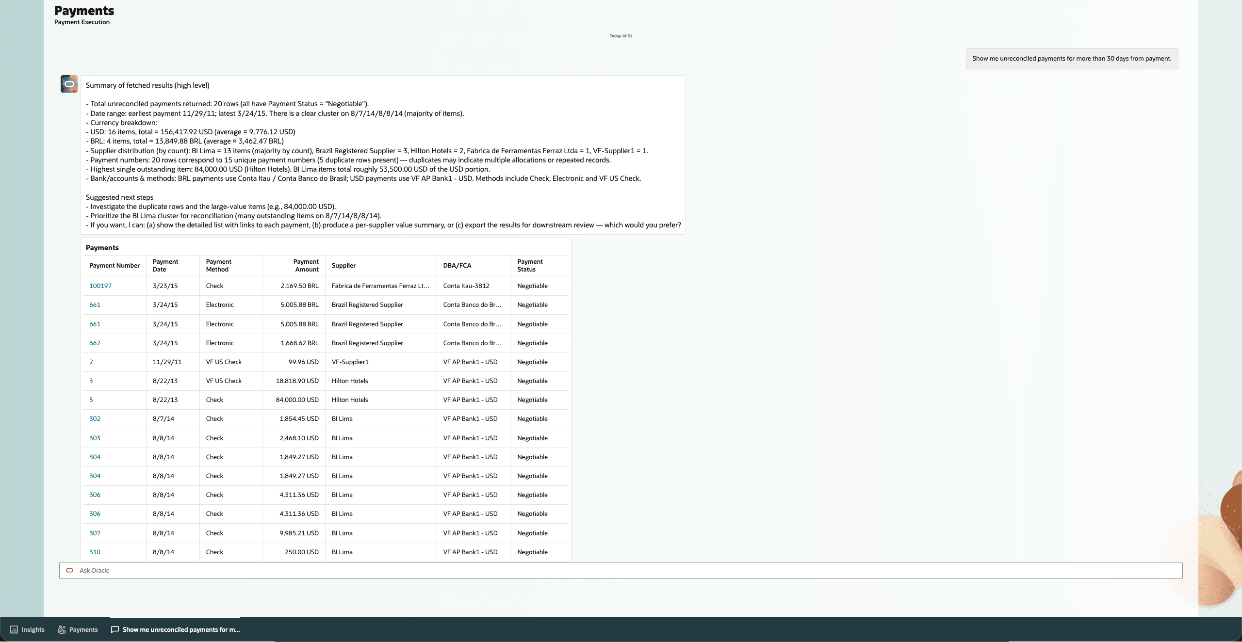Click the Payment Number column header
Screen dimensions: 1242x642
coord(114,265)
